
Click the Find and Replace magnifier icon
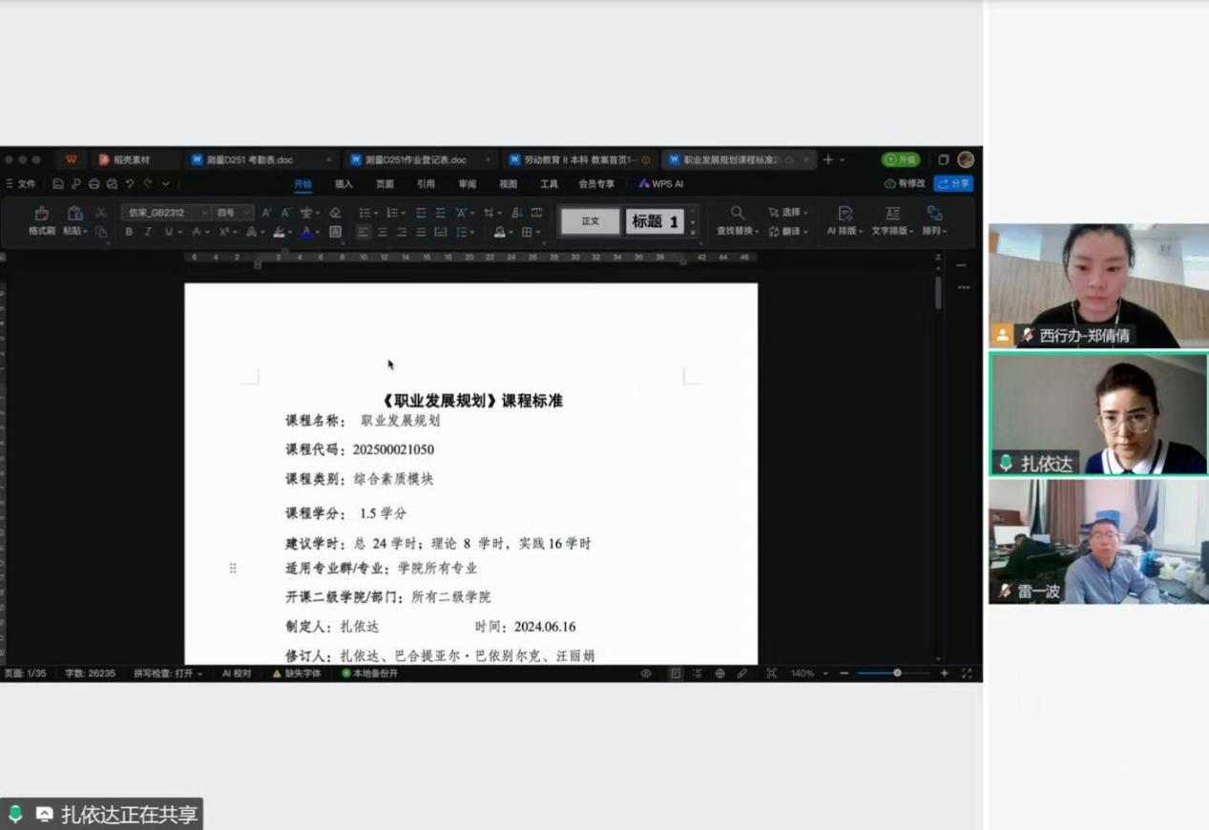(737, 213)
